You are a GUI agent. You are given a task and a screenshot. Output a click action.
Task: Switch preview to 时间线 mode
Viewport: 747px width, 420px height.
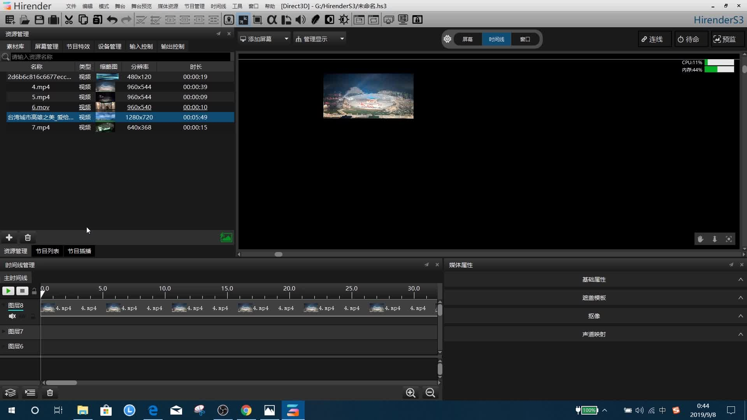(x=496, y=39)
